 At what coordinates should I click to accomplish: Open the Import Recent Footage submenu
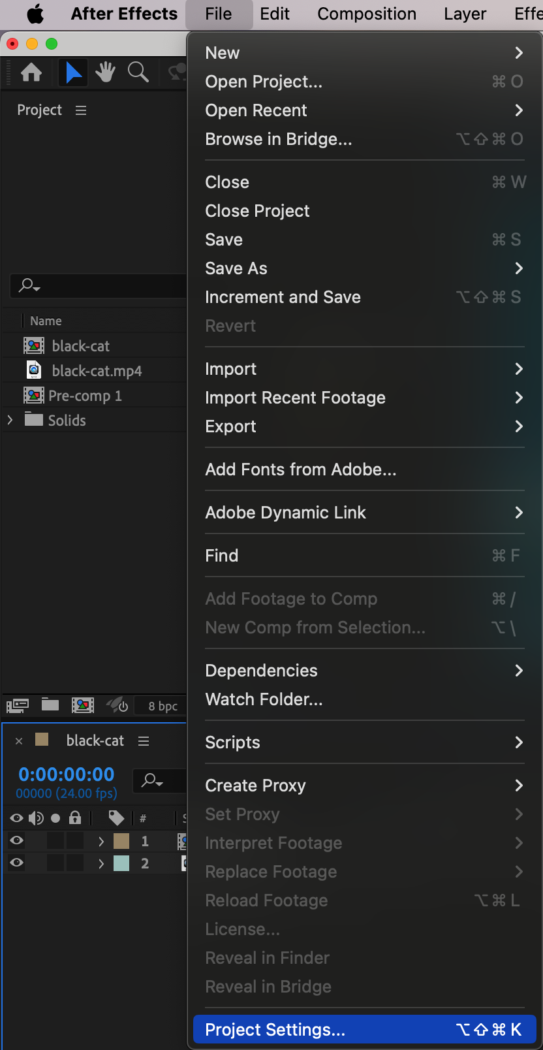365,398
